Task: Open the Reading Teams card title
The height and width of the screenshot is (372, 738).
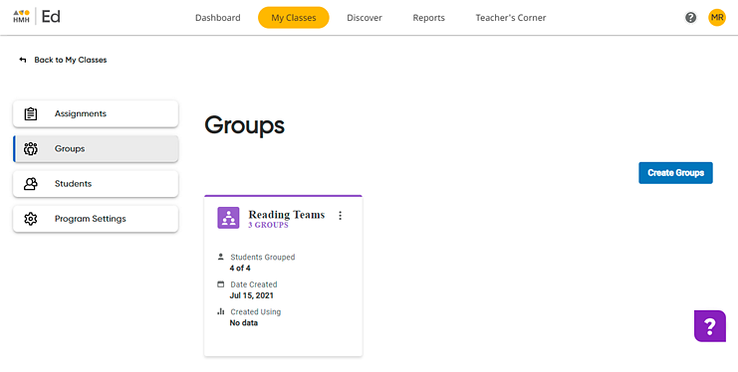Action: (x=287, y=215)
